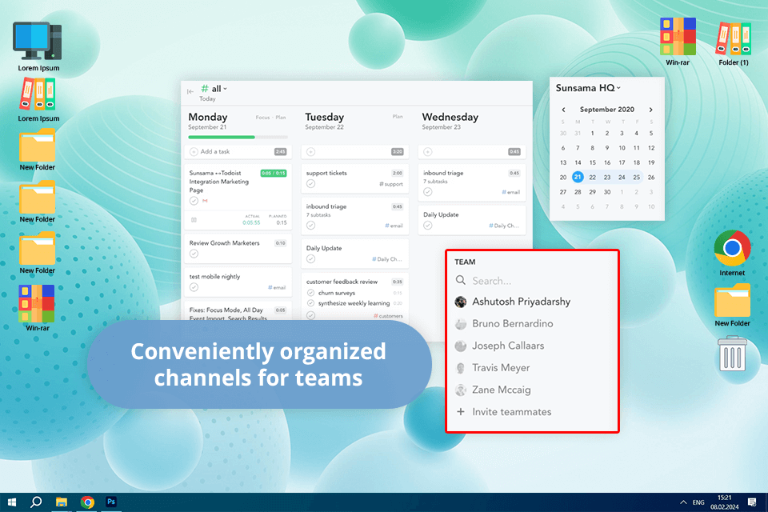Screen dimensions: 768x512
Task: Collapse the sidebar with the arrow icon beside #all
Action: pyautogui.click(x=190, y=91)
